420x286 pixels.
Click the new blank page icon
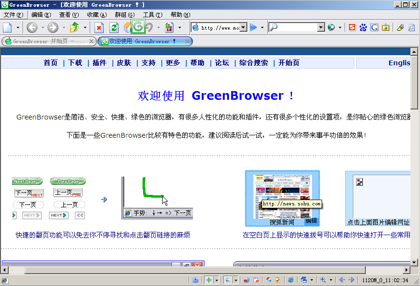coord(8,27)
